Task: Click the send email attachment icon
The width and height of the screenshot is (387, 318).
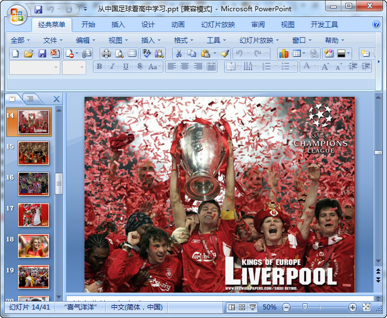Action: click(87, 53)
